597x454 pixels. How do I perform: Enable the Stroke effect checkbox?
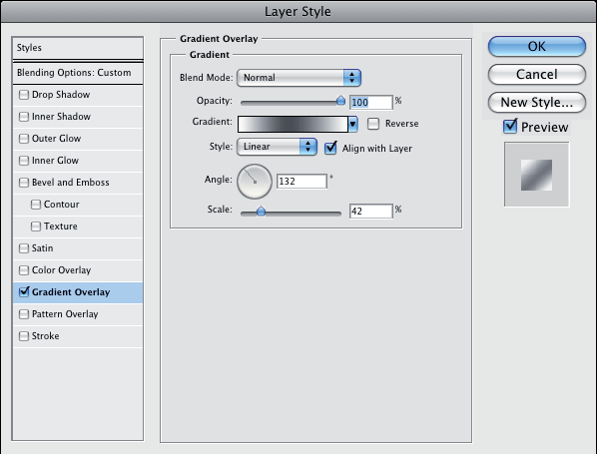click(24, 336)
